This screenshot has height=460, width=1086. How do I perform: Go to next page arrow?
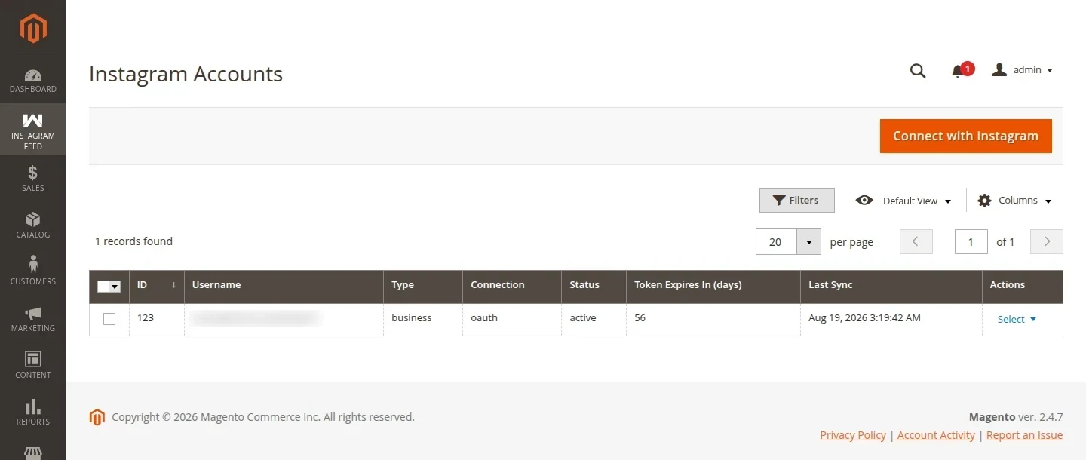pos(1047,241)
